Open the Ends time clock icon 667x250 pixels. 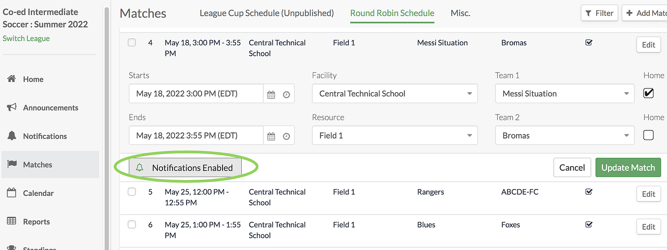coord(286,136)
